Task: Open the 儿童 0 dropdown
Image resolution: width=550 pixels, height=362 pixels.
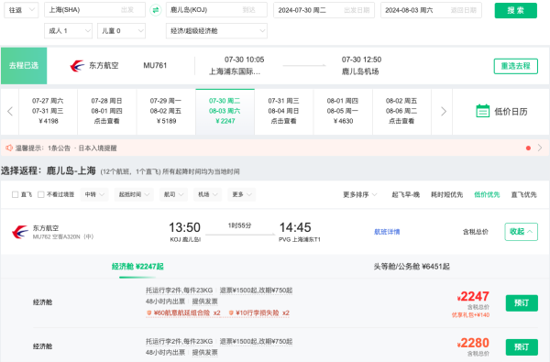Action: coord(121,31)
